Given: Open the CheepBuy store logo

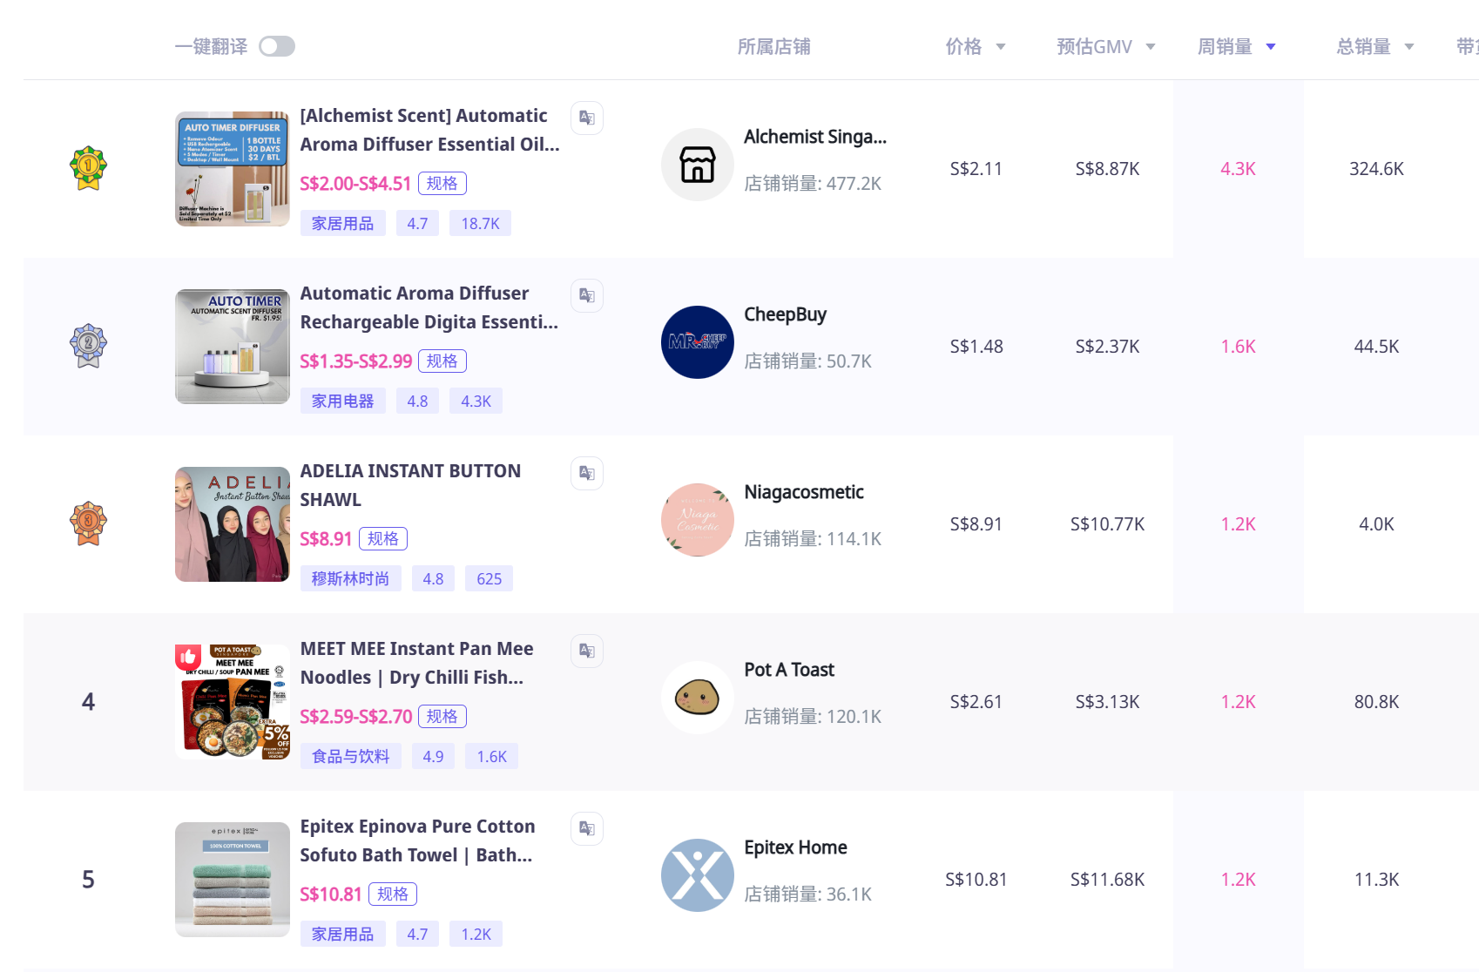Looking at the screenshot, I should (x=697, y=342).
